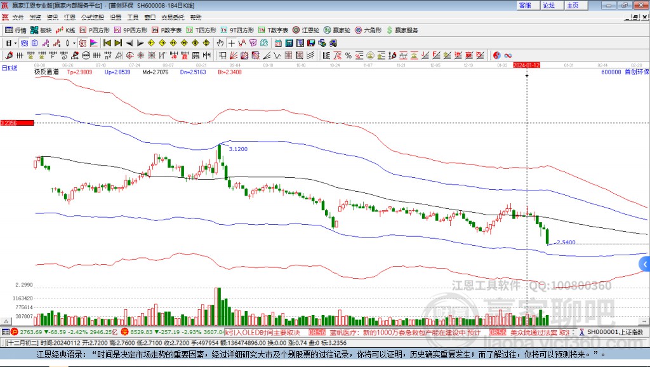Click the 论坛 forum button

[x=548, y=5]
